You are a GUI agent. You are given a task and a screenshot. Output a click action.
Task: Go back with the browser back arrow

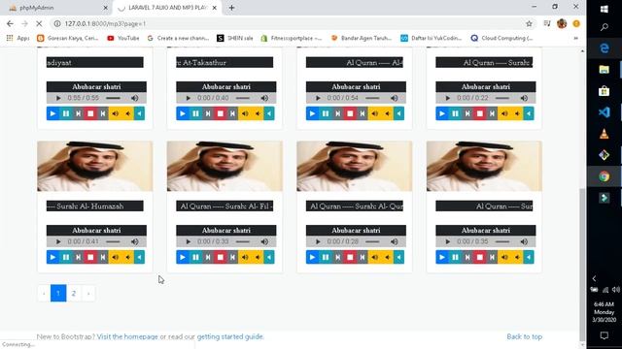[x=10, y=23]
